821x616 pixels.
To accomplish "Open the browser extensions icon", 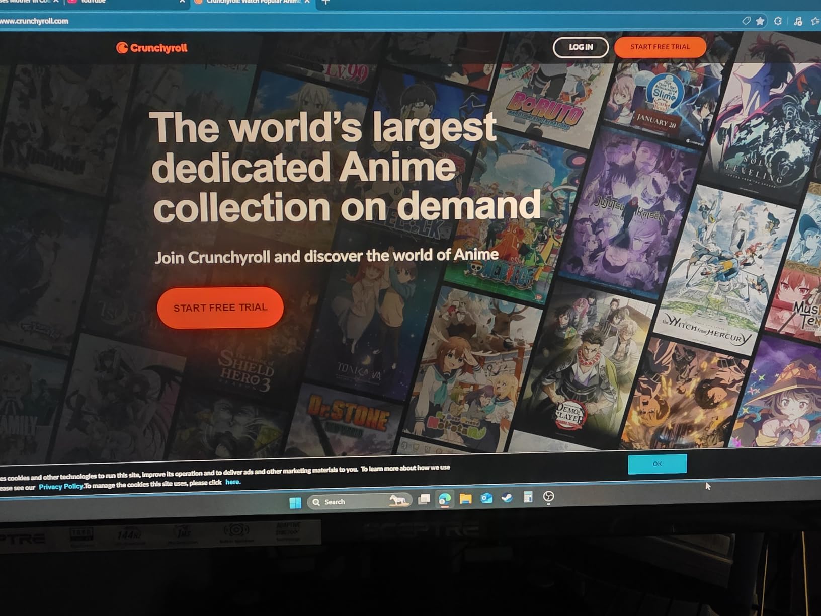I will point(778,21).
